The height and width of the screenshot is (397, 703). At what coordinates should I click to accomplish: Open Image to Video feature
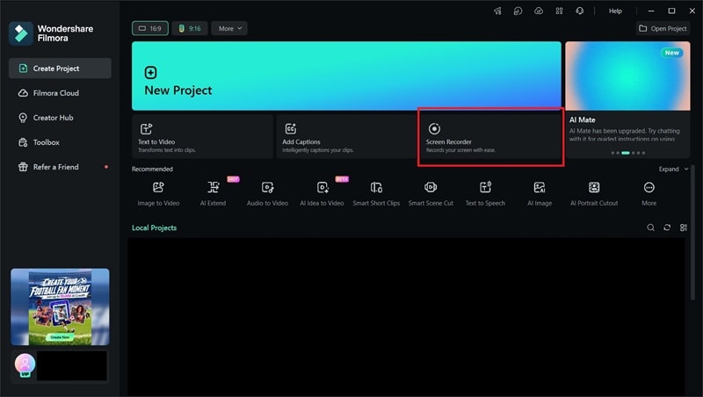click(x=158, y=193)
